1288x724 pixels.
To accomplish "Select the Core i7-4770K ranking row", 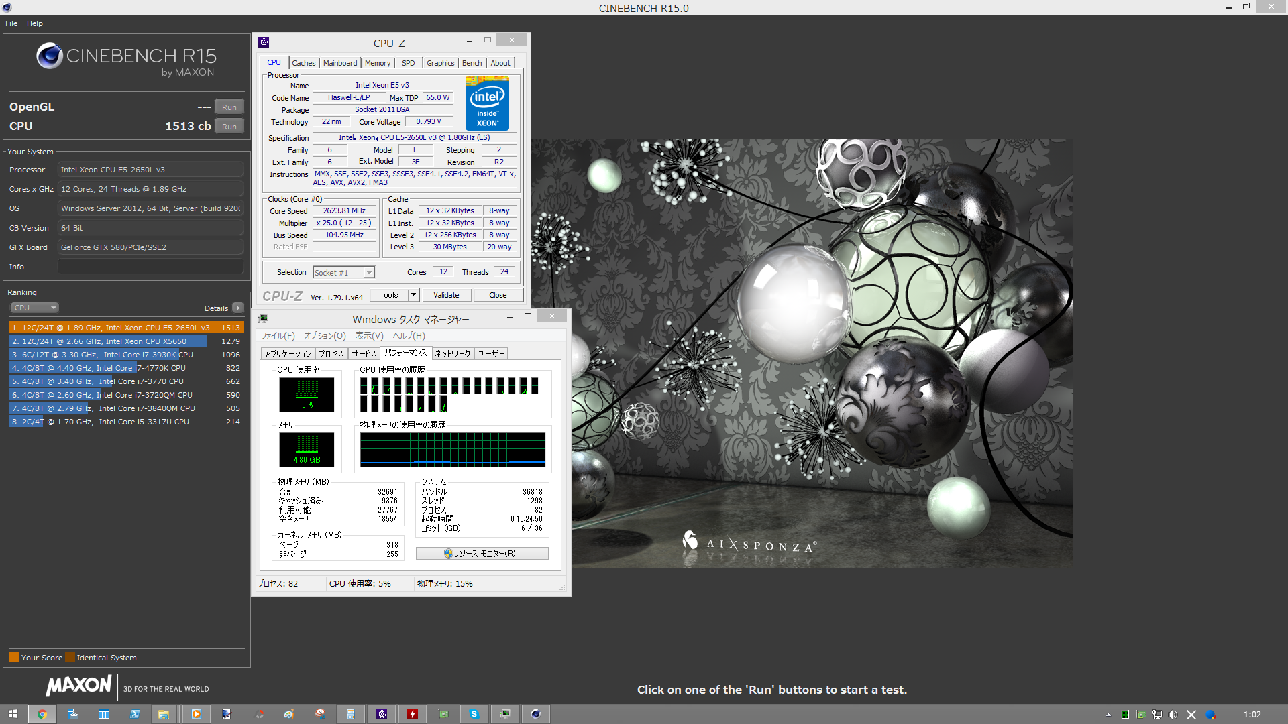I will point(126,368).
